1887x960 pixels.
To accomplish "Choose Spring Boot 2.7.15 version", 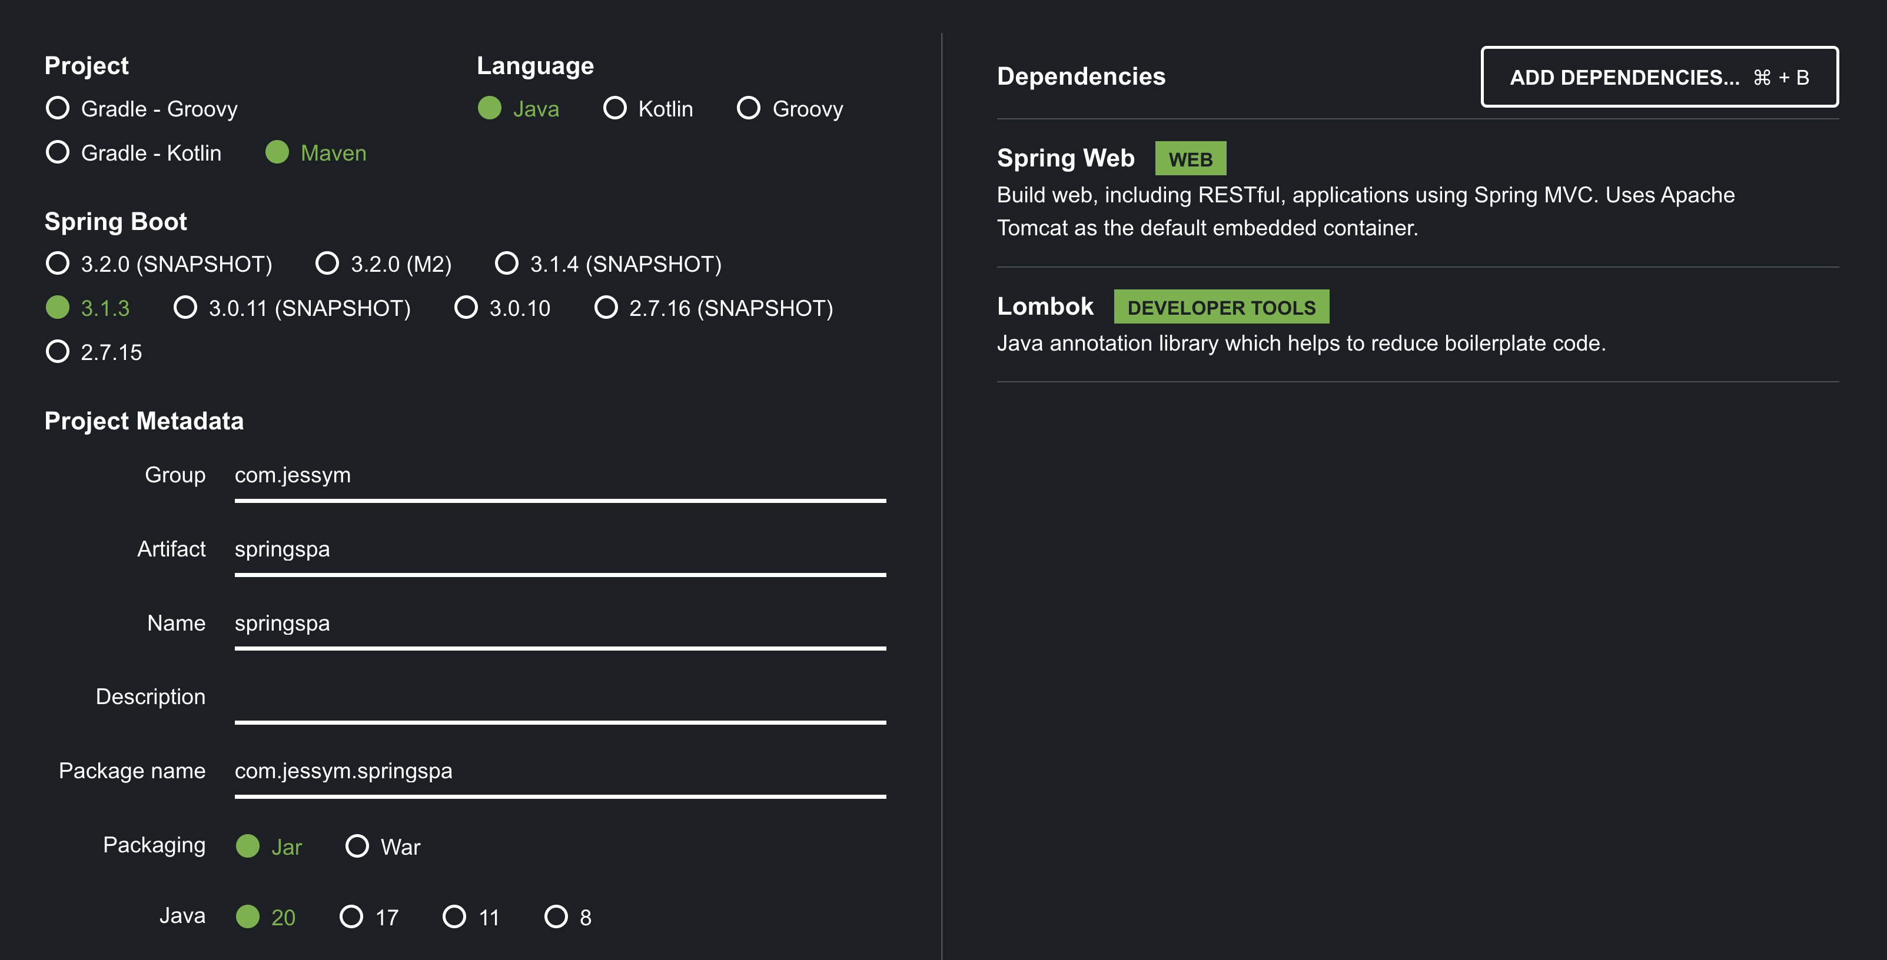I will 93,352.
